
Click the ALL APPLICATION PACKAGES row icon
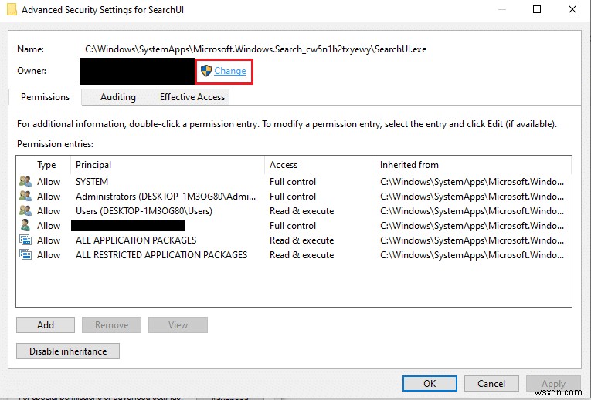coord(25,240)
